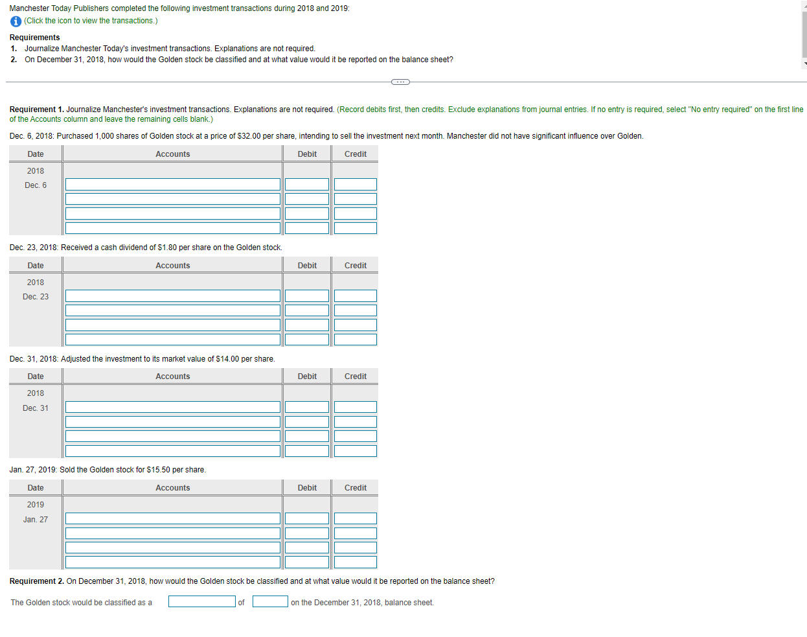Click the balance sheet value field after 'of'
The width and height of the screenshot is (807, 637).
[270, 601]
